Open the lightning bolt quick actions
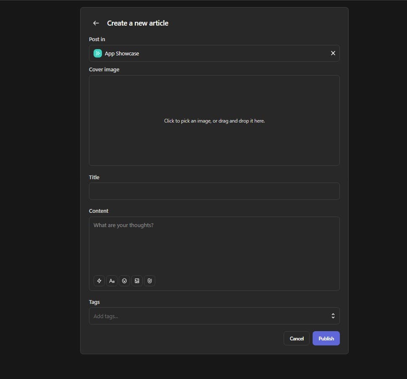Screen dimensions: 407x379 [x=99, y=281]
